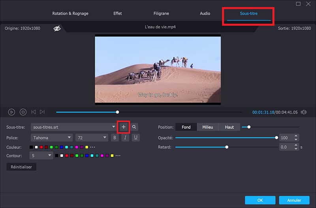316x208 pixels.
Task: Pick the white Contour swatch
Action: (x=62, y=156)
